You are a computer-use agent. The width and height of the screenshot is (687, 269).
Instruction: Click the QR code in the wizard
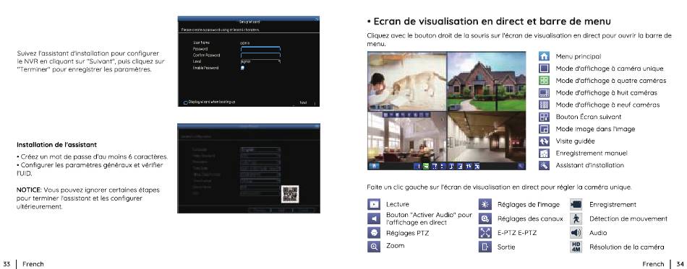tap(291, 194)
